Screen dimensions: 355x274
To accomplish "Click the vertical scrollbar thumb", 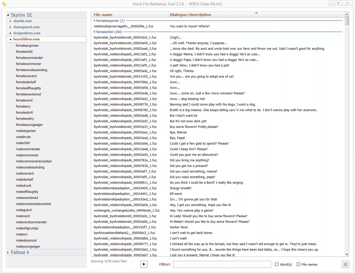I will (347, 20).
